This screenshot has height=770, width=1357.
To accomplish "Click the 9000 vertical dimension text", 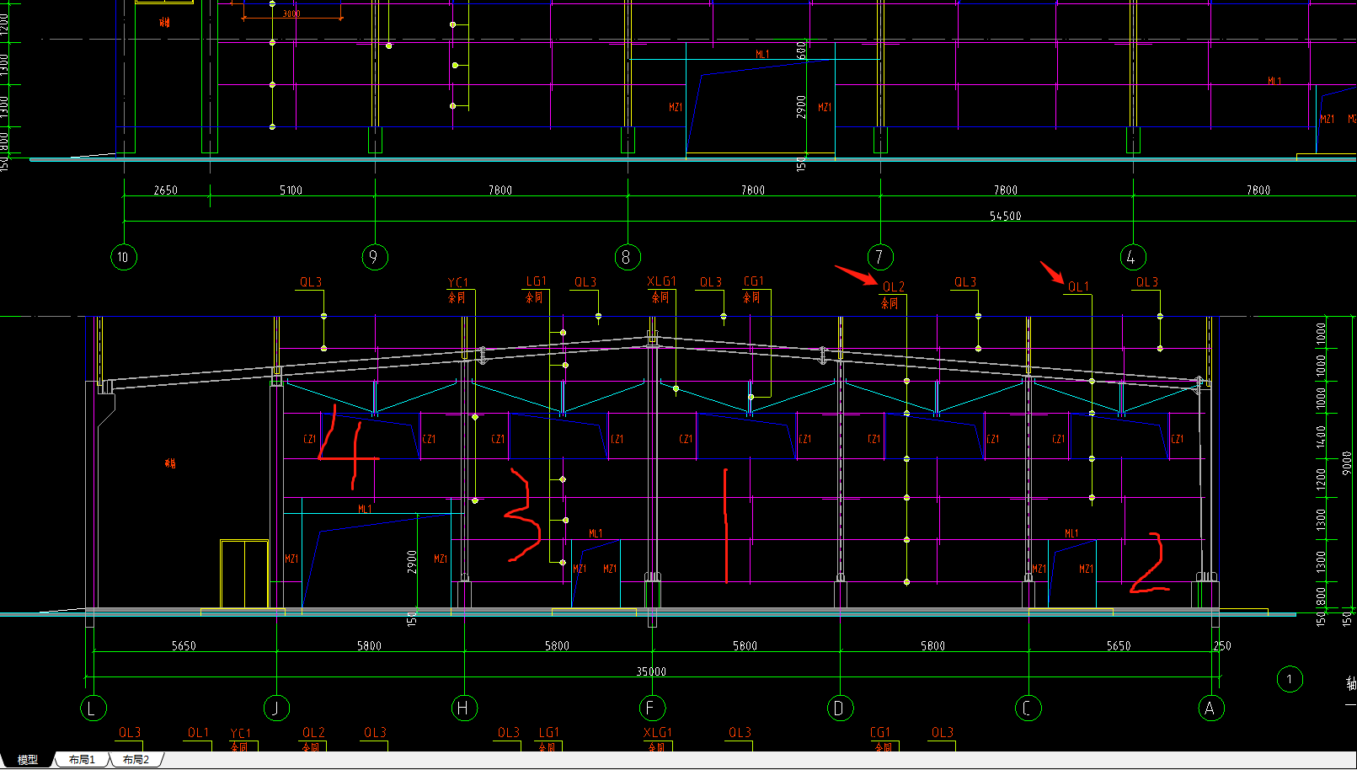I will [1346, 463].
